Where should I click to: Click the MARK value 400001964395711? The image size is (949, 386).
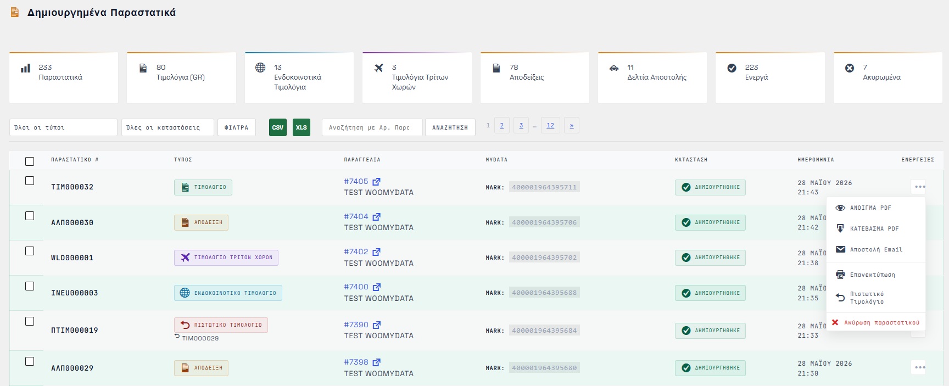click(x=544, y=187)
